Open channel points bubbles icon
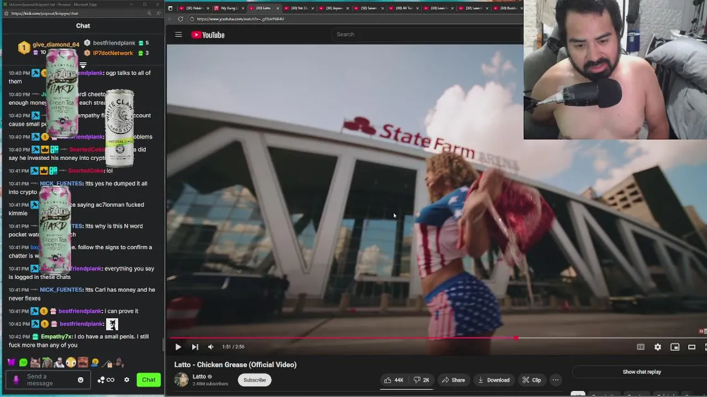This screenshot has width=707, height=397. pos(101,380)
